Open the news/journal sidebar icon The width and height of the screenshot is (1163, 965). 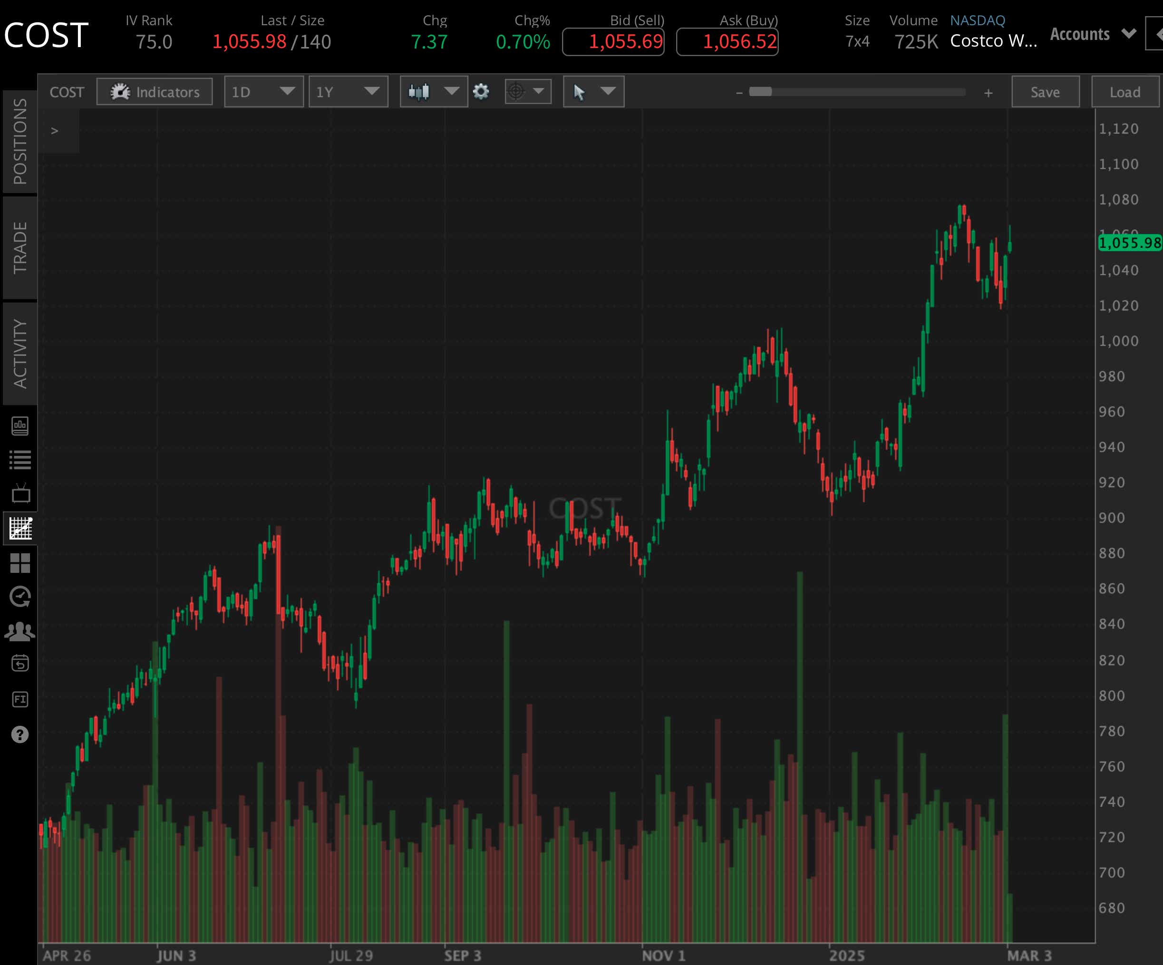pos(20,426)
